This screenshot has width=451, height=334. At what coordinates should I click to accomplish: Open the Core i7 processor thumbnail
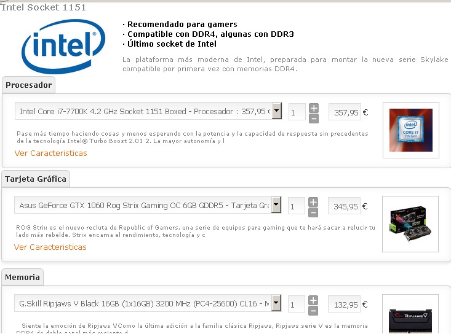tap(411, 130)
